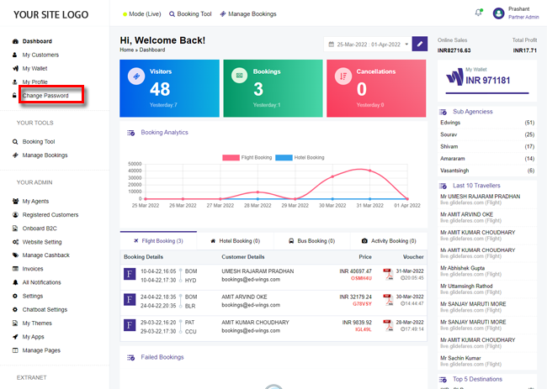Open Manage Bookings in the top navigation
This screenshot has width=547, height=389.
click(x=248, y=14)
